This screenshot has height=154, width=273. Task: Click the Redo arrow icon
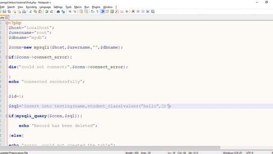[52, 12]
